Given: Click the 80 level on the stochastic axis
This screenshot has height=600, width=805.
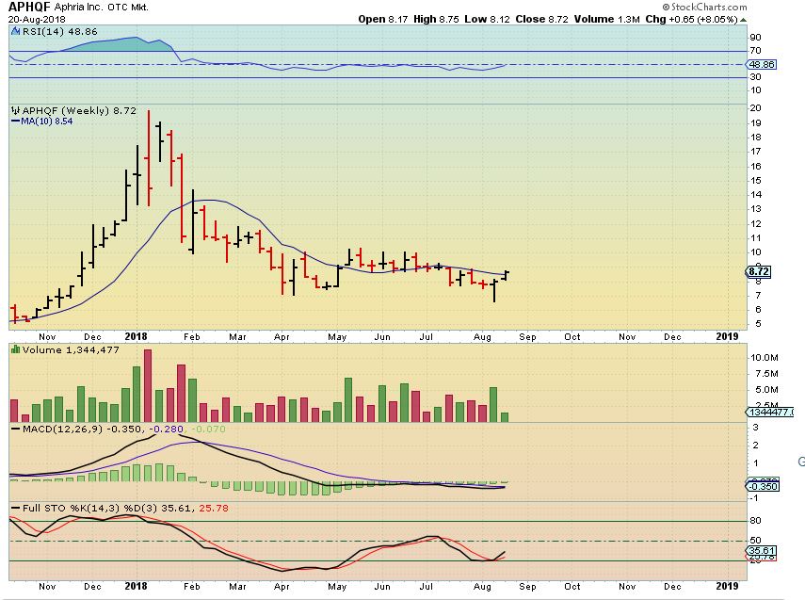Looking at the screenshot, I should [x=755, y=520].
